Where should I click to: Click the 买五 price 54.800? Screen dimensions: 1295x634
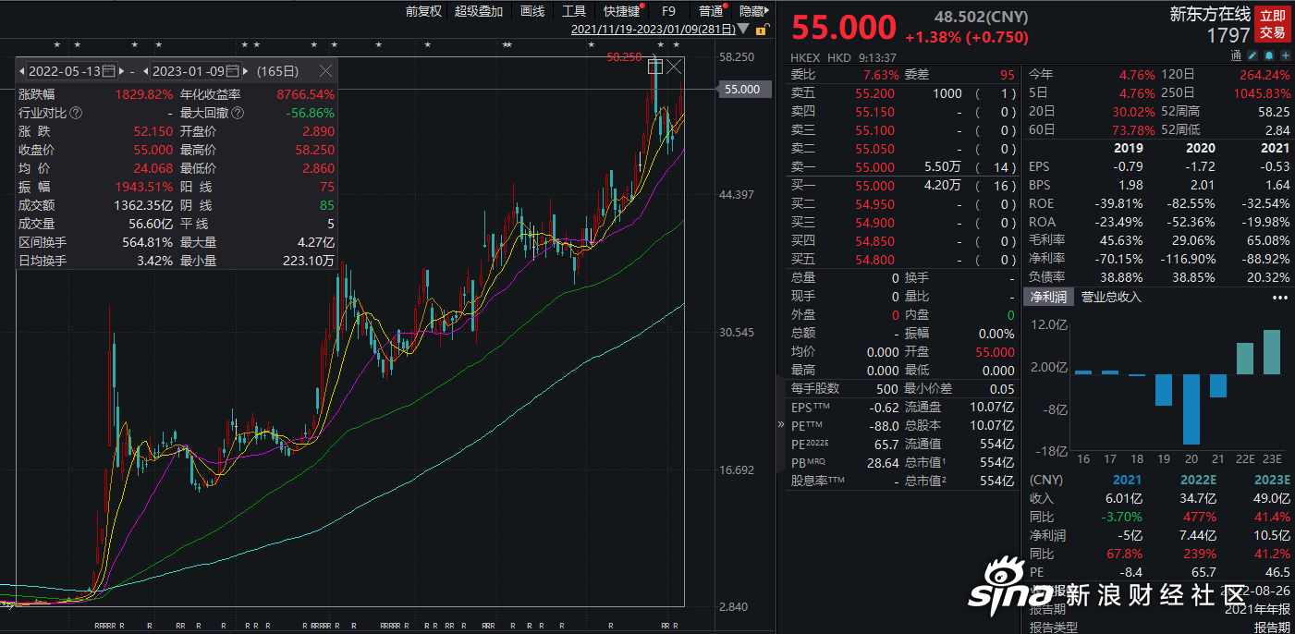pyautogui.click(x=874, y=260)
